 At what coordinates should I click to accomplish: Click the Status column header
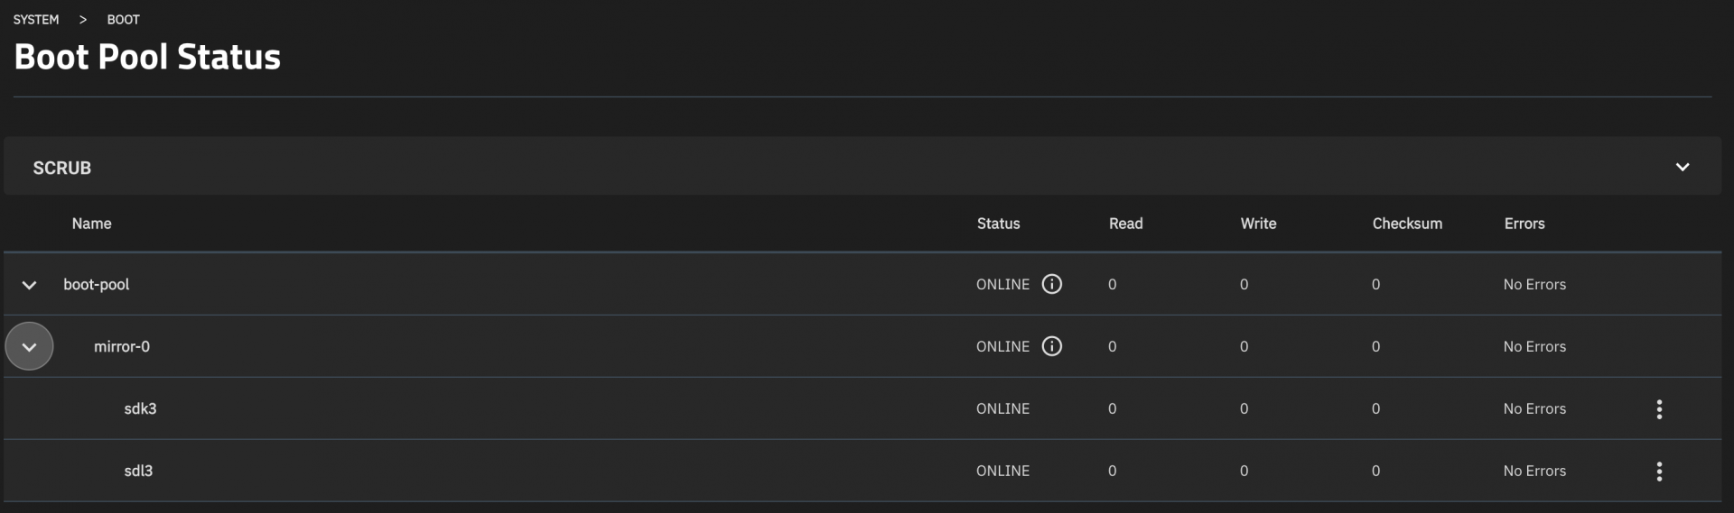click(998, 224)
